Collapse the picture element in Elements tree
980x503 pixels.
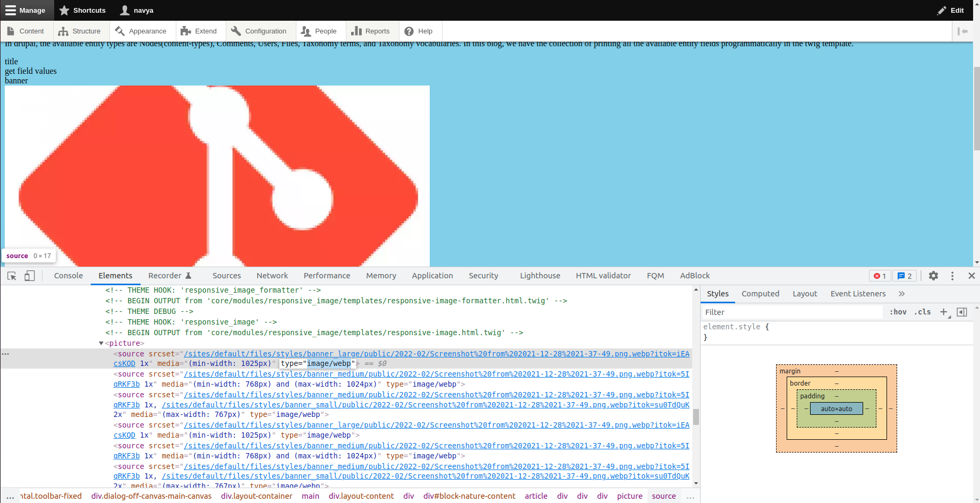(101, 343)
